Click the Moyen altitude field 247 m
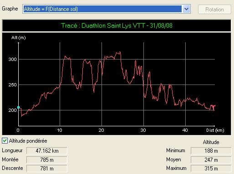This screenshot has height=174, width=234. coord(211,159)
